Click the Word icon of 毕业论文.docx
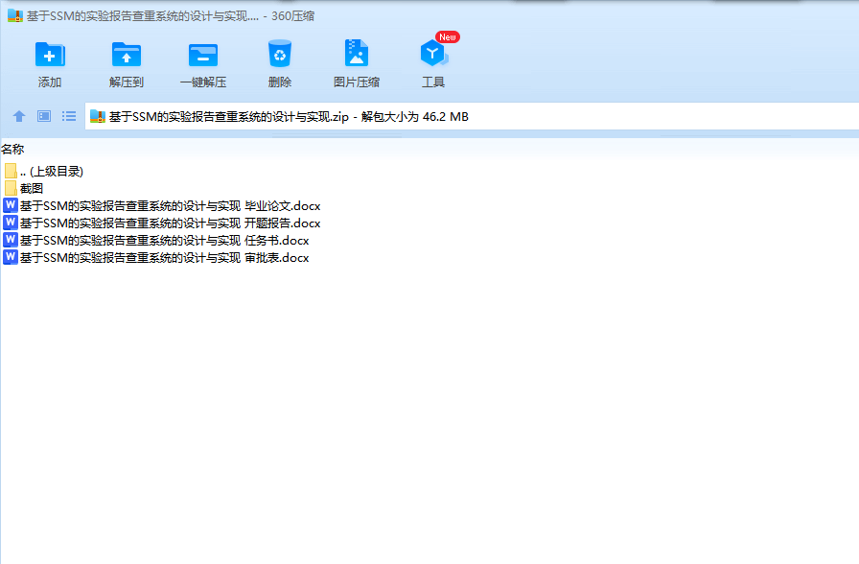This screenshot has height=564, width=859. (x=11, y=205)
